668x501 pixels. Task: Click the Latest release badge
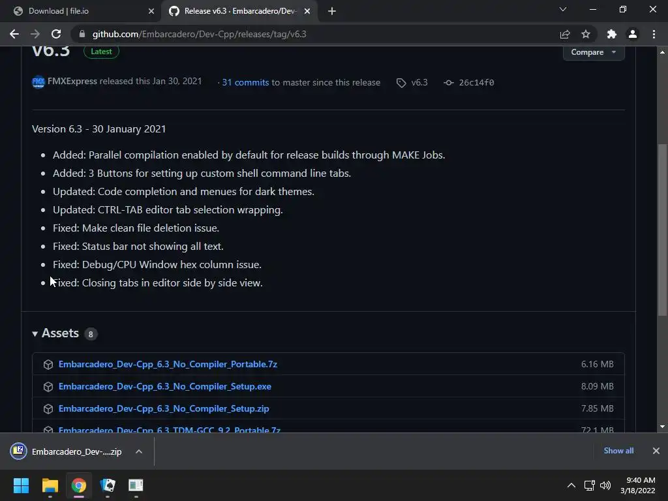tap(101, 51)
